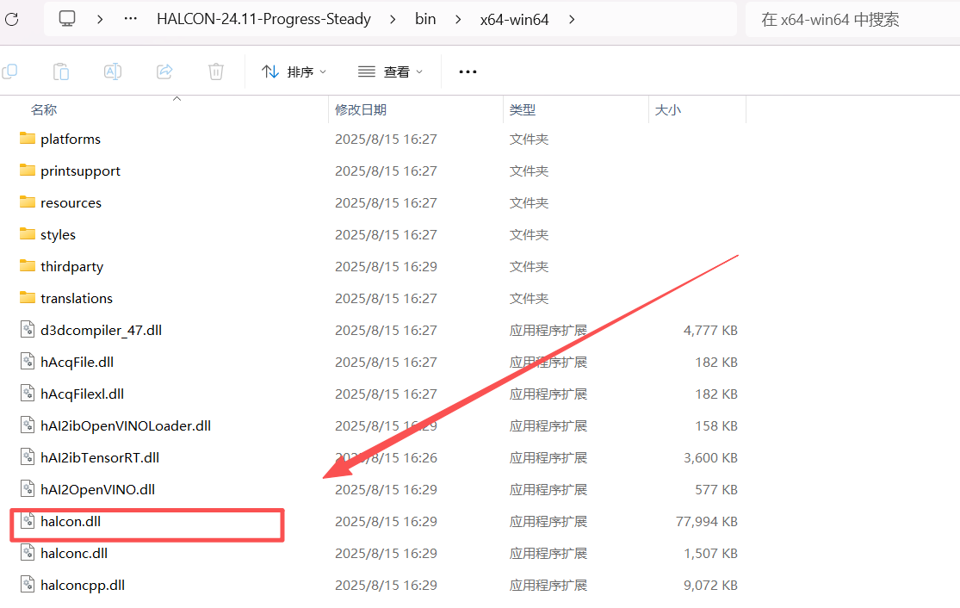Open the breadcrumb ellipsis overflow
Image resolution: width=960 pixels, height=608 pixels.
tap(130, 19)
